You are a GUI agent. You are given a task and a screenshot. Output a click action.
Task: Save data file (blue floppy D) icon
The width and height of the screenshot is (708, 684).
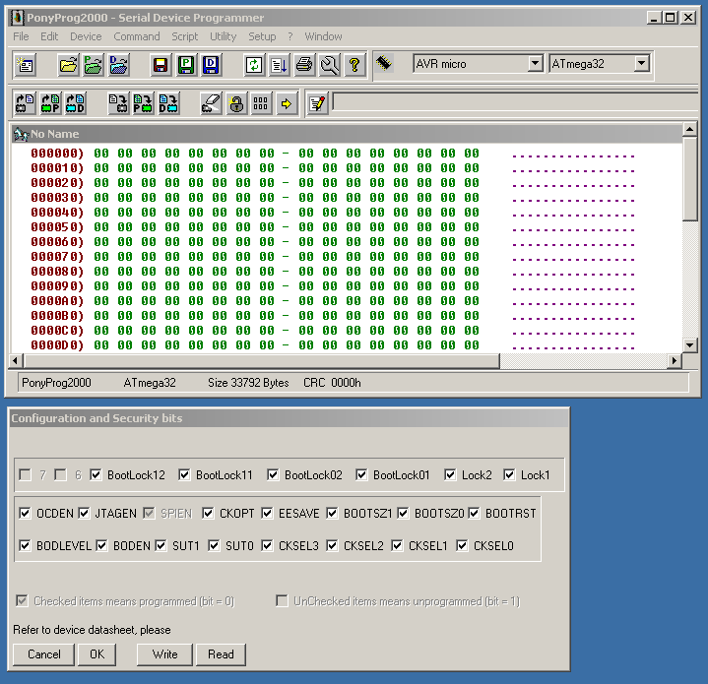tap(211, 65)
